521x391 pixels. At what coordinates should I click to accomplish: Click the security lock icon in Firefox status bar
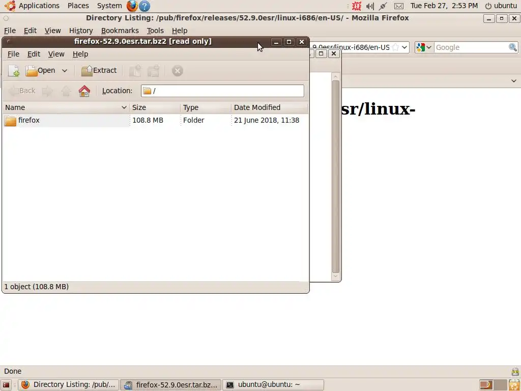(515, 371)
